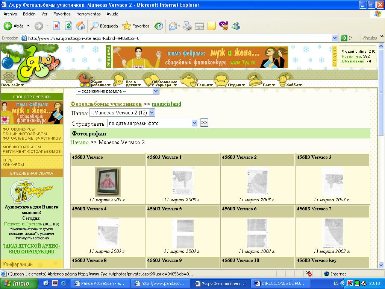Open Favoritos star toolbar button
385x289 pixels.
[x=136, y=26]
